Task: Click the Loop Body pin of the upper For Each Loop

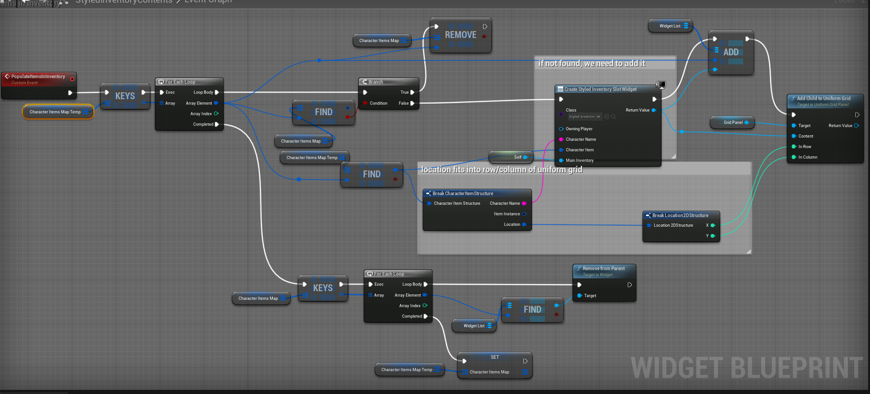Action: [217, 92]
